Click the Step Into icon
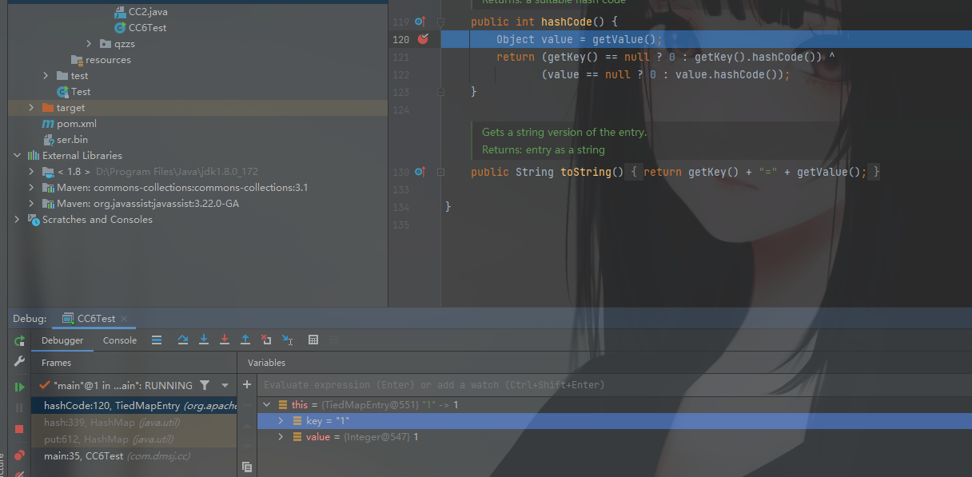The width and height of the screenshot is (972, 477). (204, 340)
